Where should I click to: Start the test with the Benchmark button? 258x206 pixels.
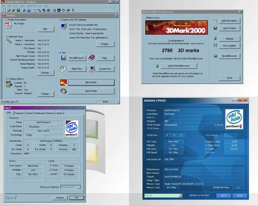coord(91,83)
